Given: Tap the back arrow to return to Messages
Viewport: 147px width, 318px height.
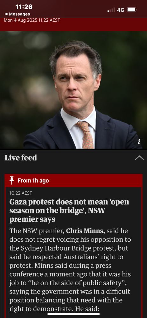Looking at the screenshot, I should pyautogui.click(x=6, y=14).
